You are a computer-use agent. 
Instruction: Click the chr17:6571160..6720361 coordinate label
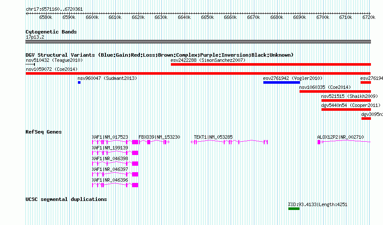pos(54,9)
